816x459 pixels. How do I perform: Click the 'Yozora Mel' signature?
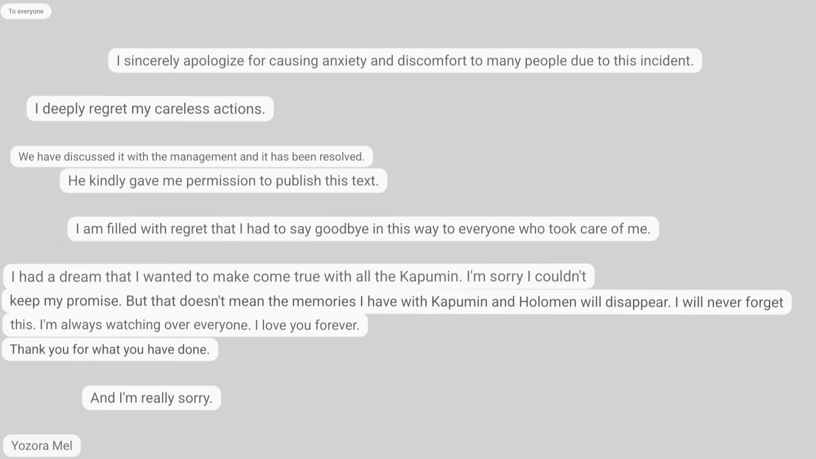[x=42, y=446]
